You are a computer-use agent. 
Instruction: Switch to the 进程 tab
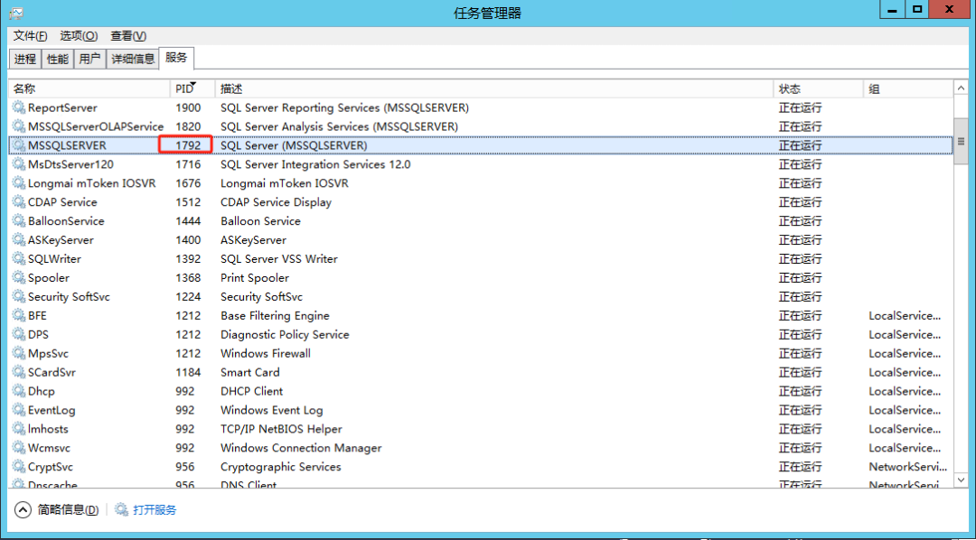point(25,59)
